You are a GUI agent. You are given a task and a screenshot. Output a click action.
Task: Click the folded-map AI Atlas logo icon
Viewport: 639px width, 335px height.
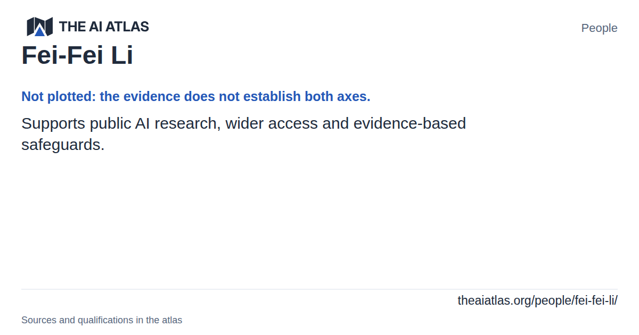pos(40,27)
